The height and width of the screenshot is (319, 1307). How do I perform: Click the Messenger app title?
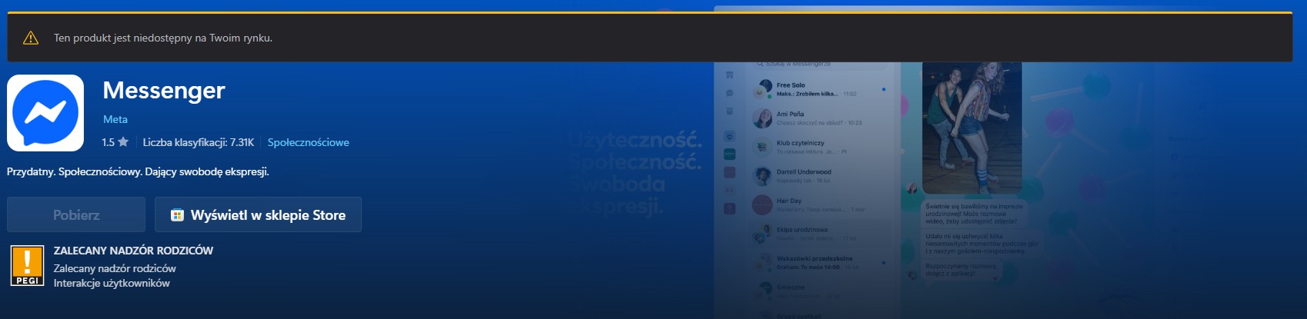pyautogui.click(x=164, y=91)
